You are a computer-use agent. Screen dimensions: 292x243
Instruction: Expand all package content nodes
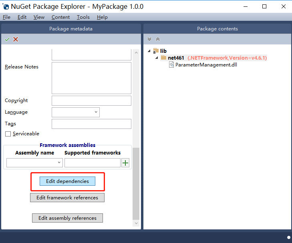pyautogui.click(x=149, y=39)
